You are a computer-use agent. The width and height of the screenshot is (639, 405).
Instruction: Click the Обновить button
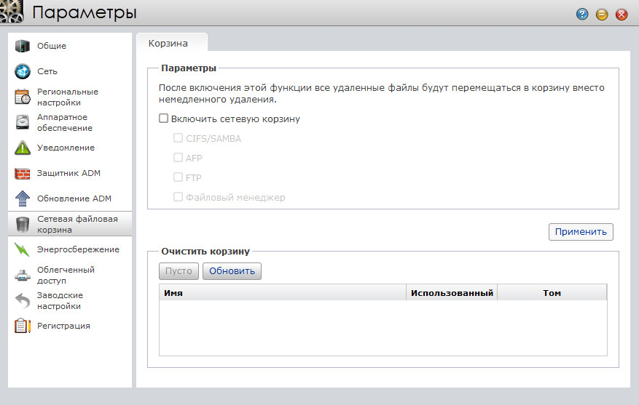(232, 271)
